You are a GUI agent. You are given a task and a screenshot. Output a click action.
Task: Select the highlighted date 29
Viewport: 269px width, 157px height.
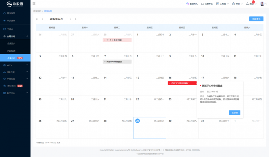coord(137,121)
